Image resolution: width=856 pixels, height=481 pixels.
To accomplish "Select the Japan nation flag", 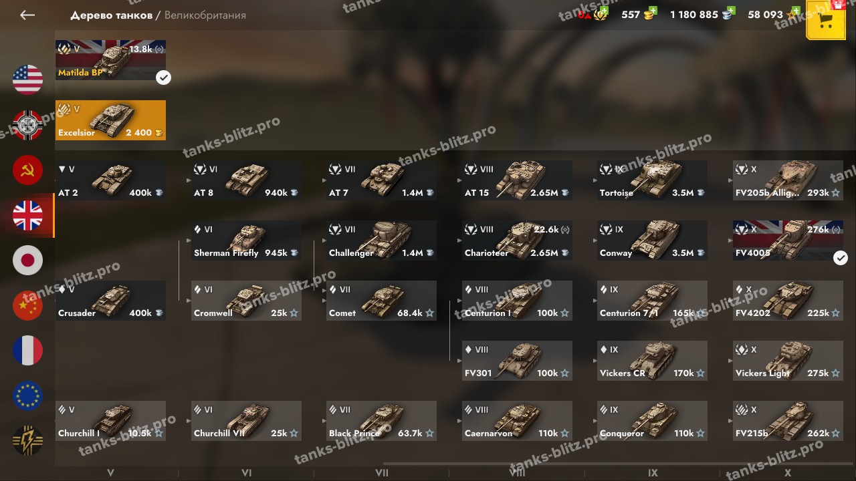I will coord(27,261).
